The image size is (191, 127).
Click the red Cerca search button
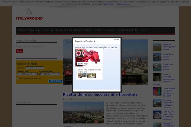[19, 51]
